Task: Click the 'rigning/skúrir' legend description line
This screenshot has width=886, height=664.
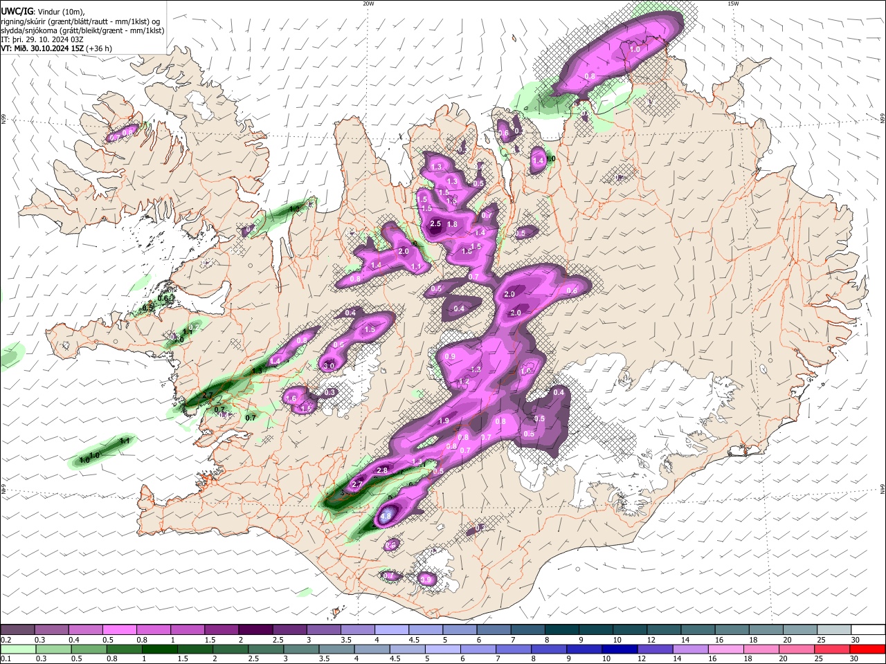Action: (80, 21)
